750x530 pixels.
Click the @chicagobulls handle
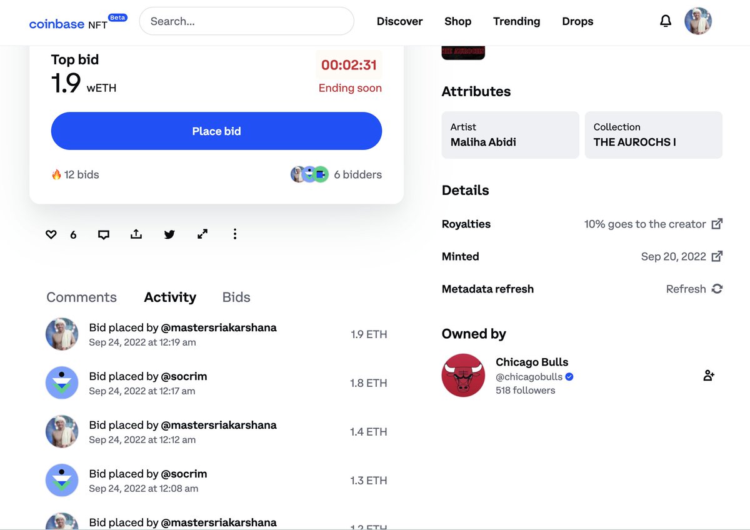coord(529,377)
